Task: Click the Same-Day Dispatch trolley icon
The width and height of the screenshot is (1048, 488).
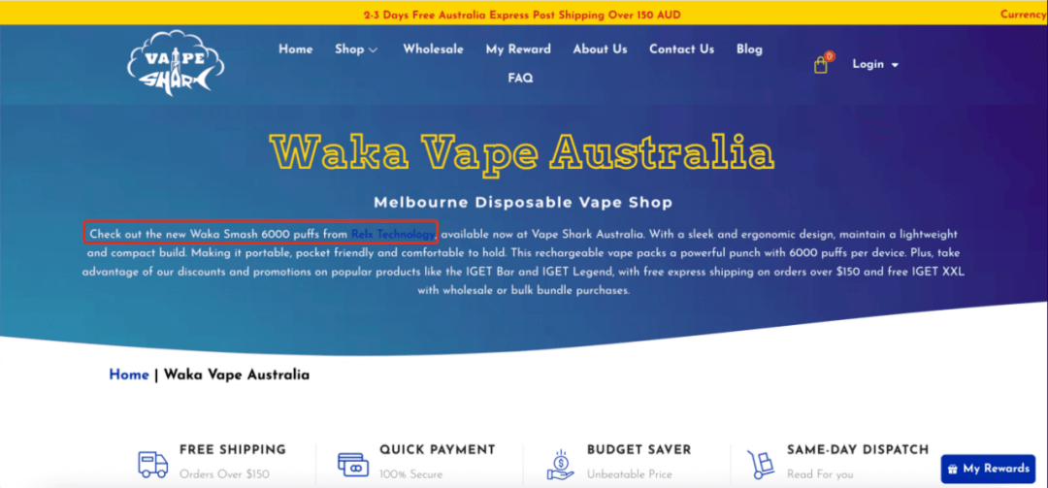Action: (761, 464)
